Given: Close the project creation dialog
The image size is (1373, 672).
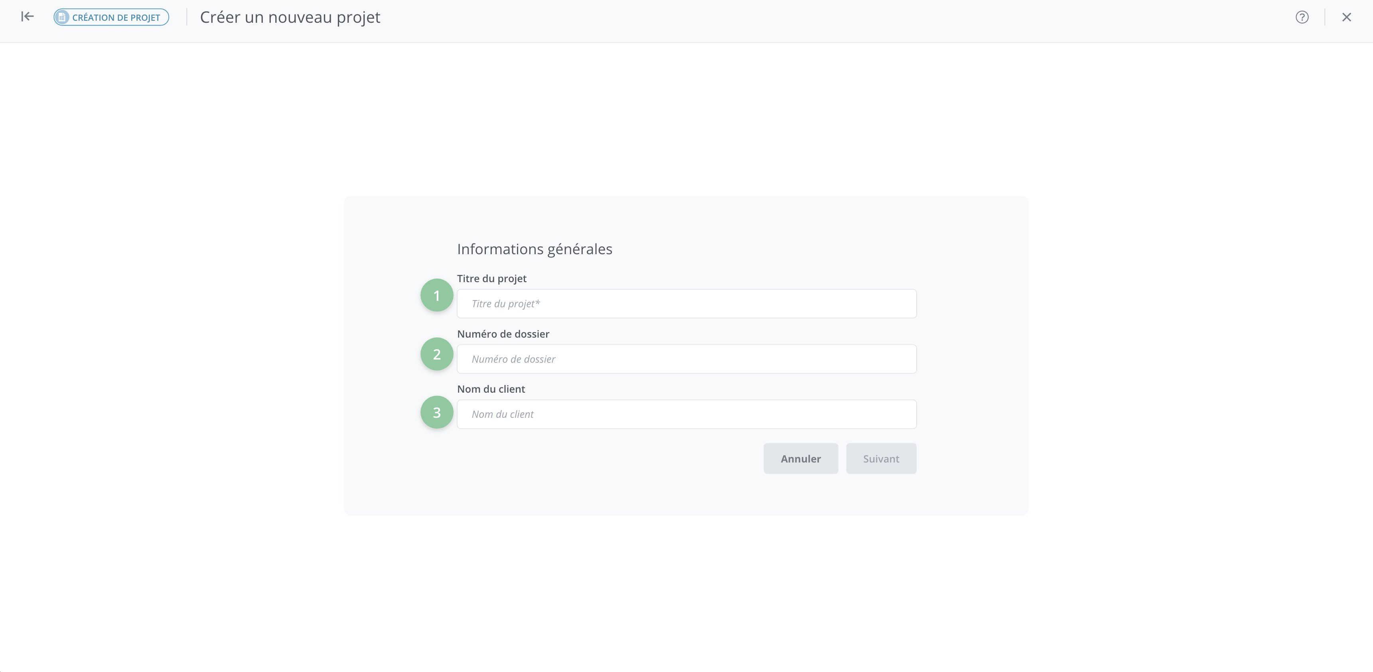Looking at the screenshot, I should pyautogui.click(x=1346, y=17).
